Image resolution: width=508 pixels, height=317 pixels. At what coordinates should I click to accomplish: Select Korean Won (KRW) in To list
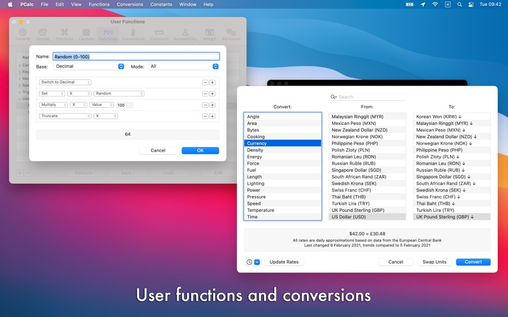[451, 117]
